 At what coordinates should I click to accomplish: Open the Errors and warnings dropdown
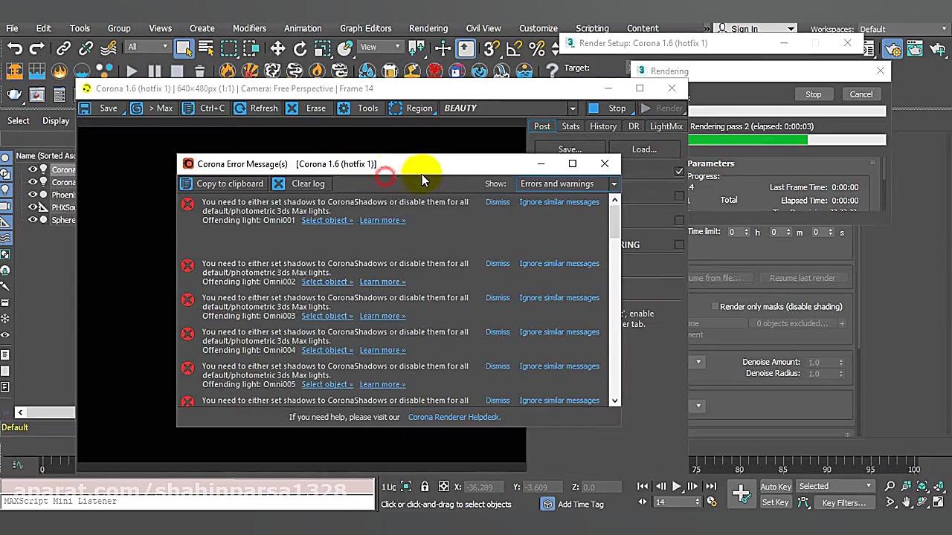point(568,184)
